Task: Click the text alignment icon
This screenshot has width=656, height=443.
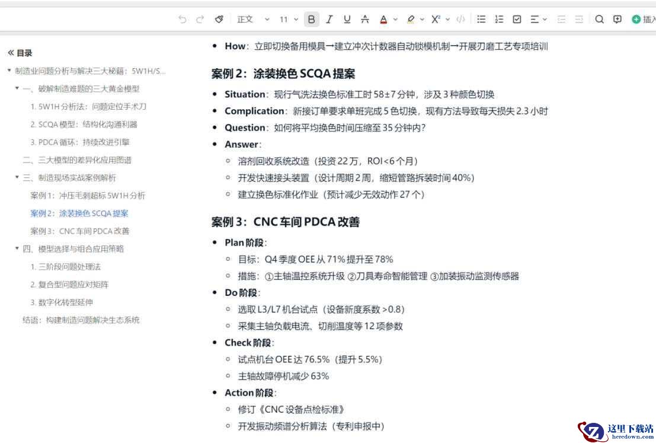Action: (x=535, y=19)
